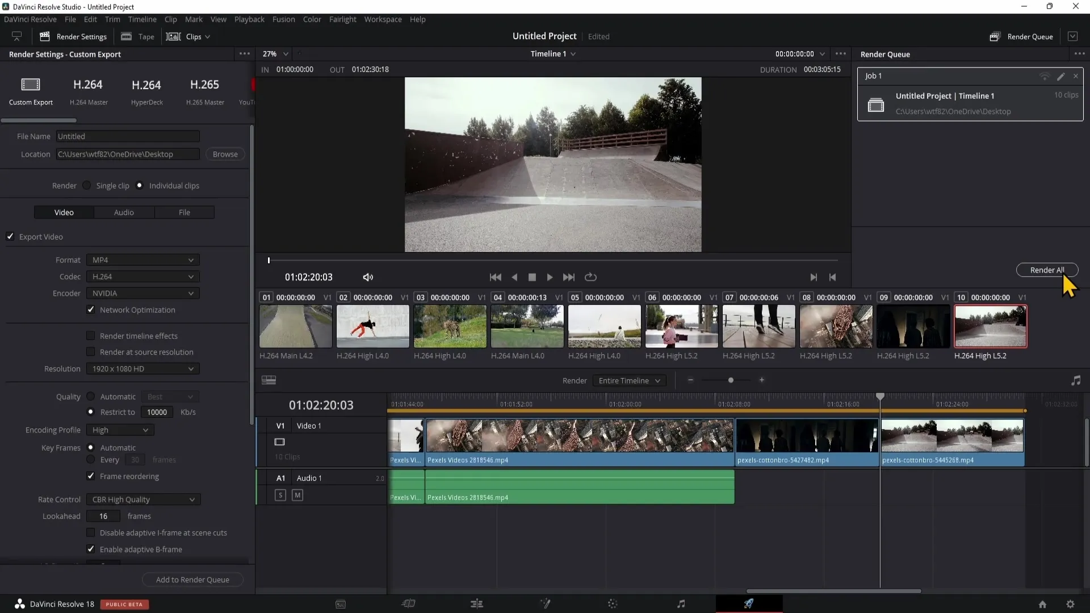
Task: Open the Playback menu in the menu bar
Action: point(249,19)
